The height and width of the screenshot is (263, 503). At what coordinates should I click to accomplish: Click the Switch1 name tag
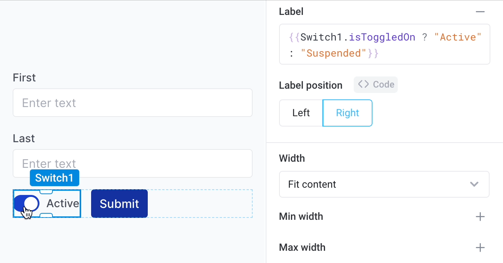[x=54, y=177]
